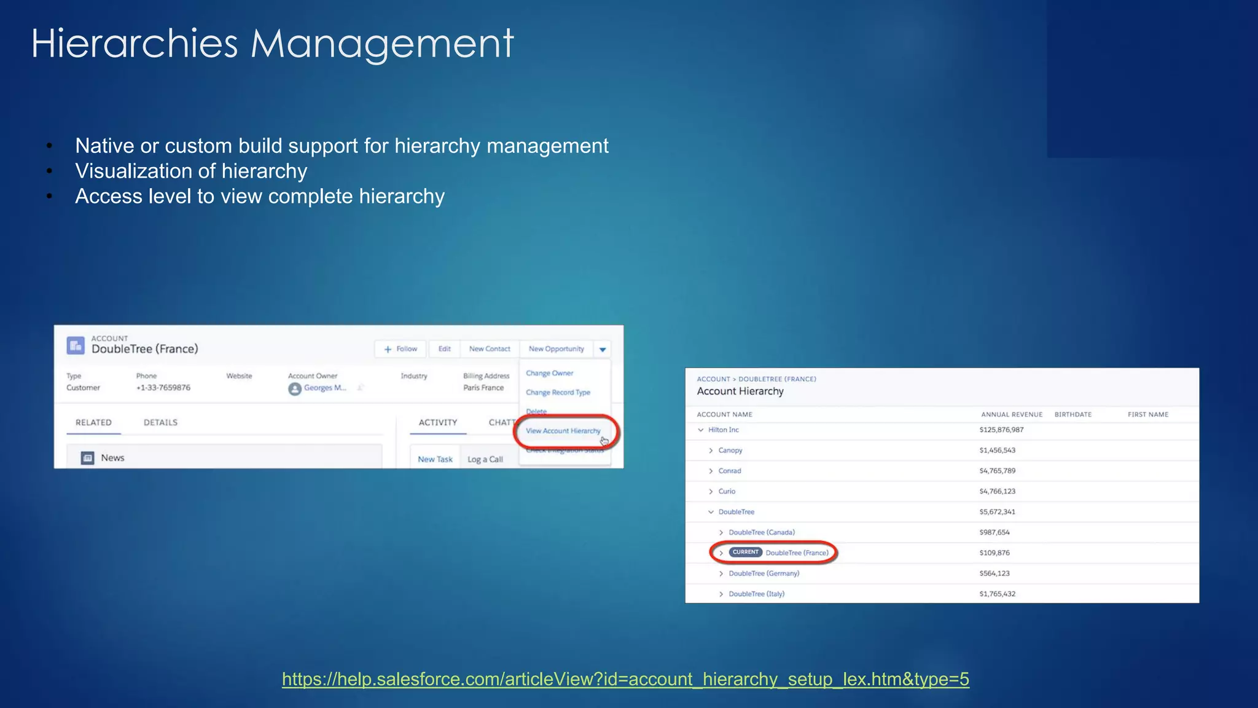
Task: Open the Hilton Inc account link
Action: tap(724, 430)
